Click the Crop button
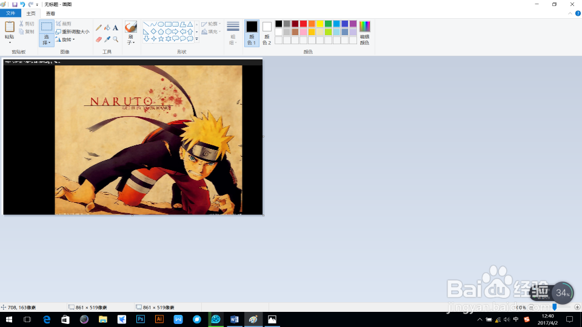 [64, 24]
